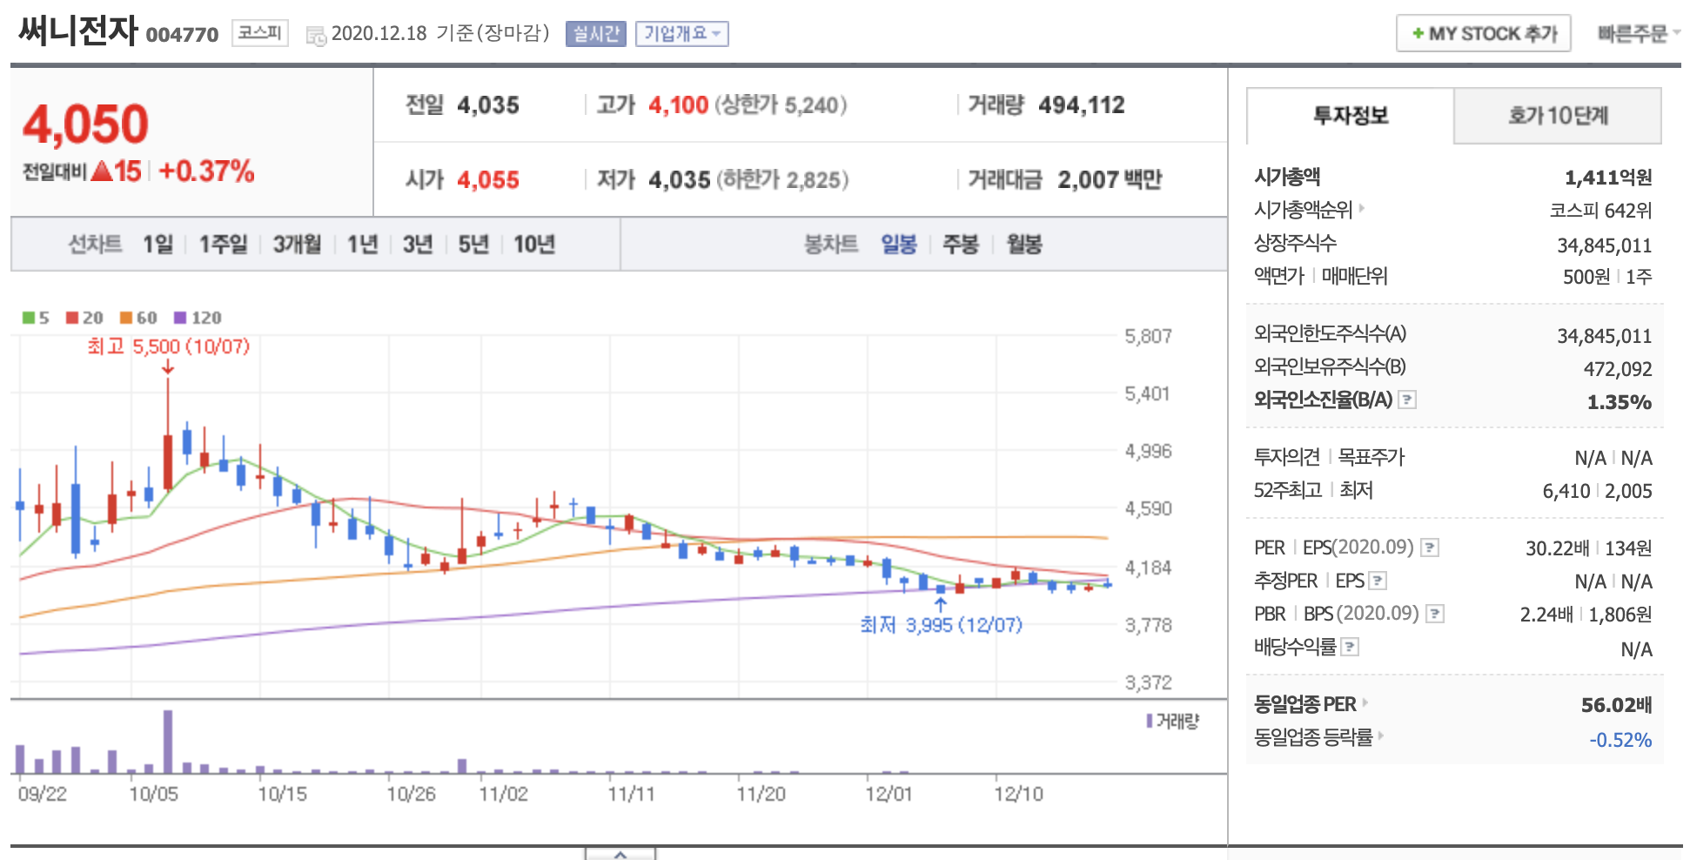1690x860 pixels.
Task: Click the 시가총액순위 link
Action: (x=1303, y=210)
